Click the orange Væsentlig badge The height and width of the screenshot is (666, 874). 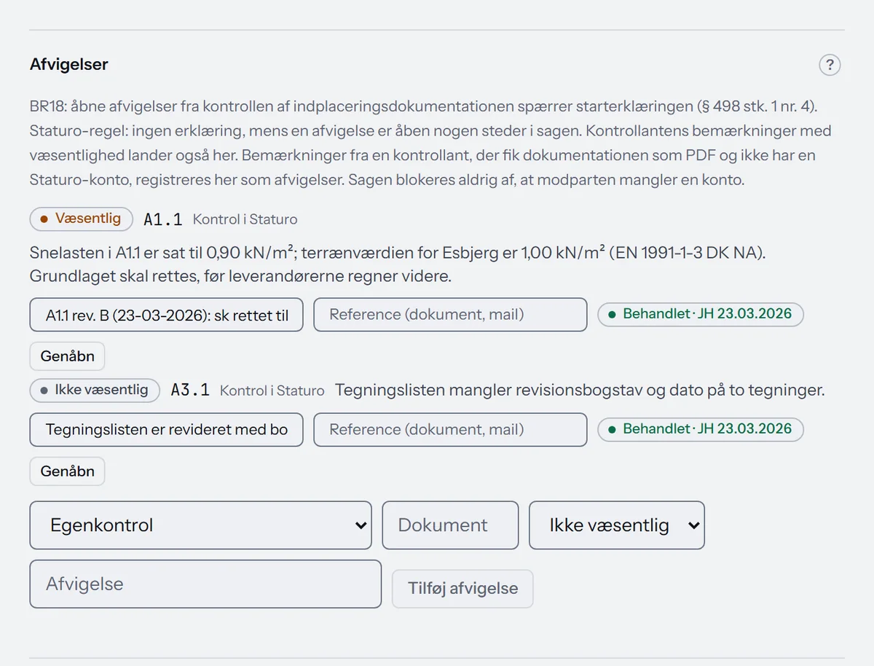(x=81, y=219)
